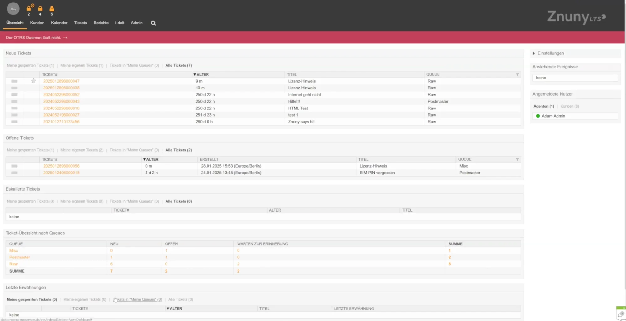Open the AA user avatar menu

point(13,9)
